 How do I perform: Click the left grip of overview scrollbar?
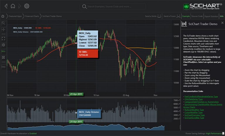(7, 127)
